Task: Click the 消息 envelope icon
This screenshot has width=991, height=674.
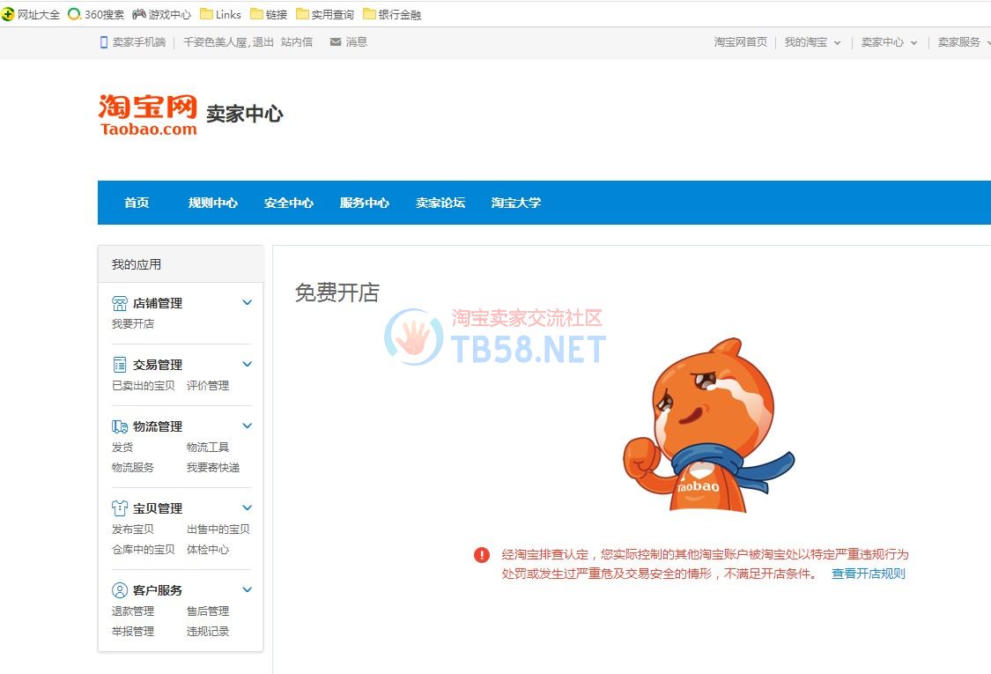Action: [x=336, y=41]
